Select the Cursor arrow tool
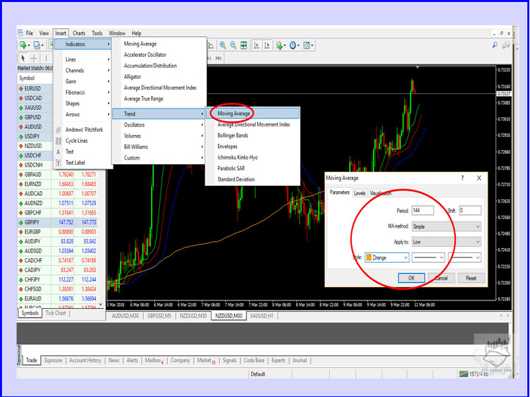The image size is (530, 397). pos(23,58)
